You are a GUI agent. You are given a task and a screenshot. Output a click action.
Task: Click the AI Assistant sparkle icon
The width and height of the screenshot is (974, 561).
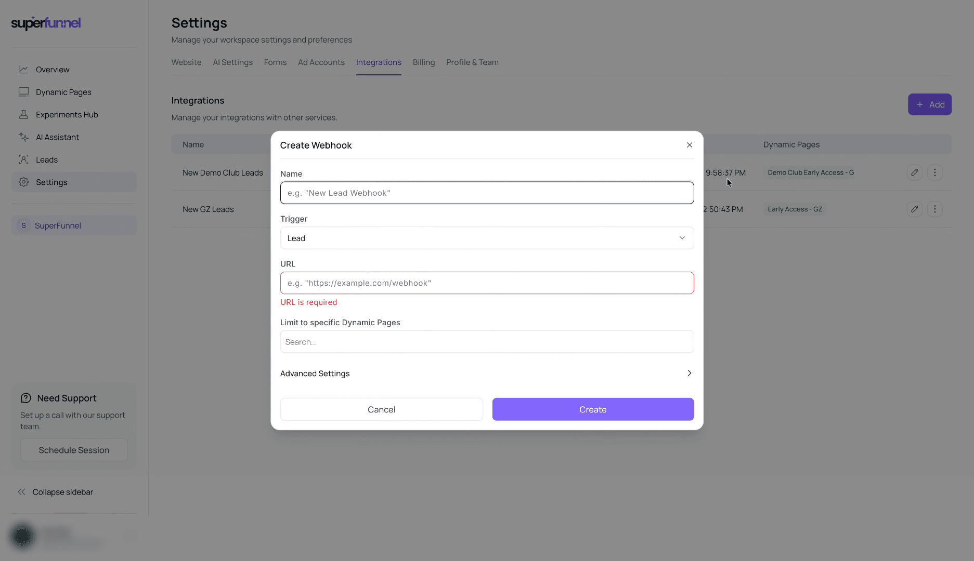click(23, 137)
